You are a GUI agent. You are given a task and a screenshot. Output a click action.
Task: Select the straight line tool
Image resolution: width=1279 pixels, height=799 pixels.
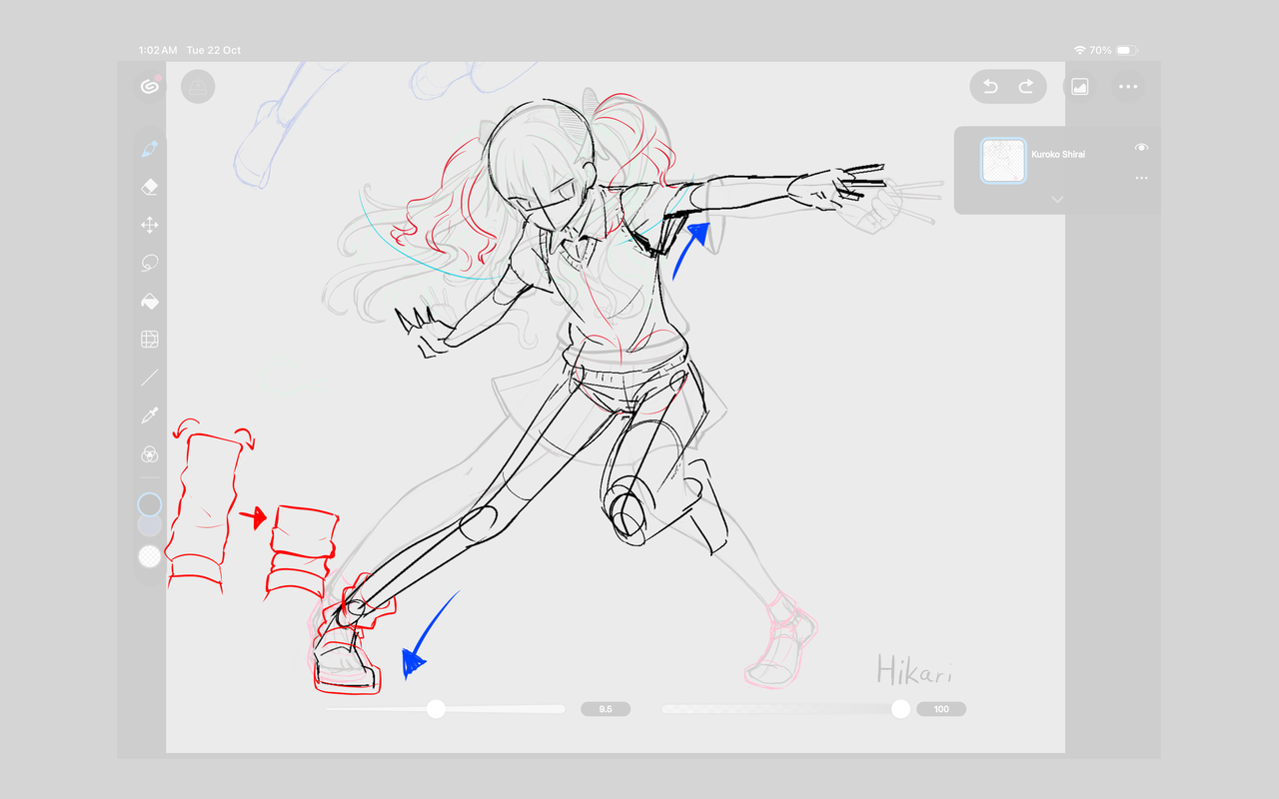point(150,378)
